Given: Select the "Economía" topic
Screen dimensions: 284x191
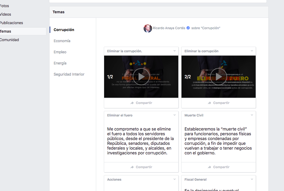Looking at the screenshot, I should 62,41.
